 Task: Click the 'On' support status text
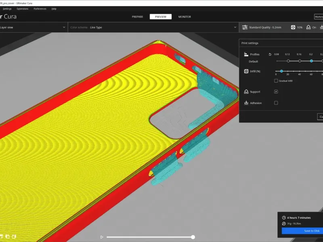(314, 27)
